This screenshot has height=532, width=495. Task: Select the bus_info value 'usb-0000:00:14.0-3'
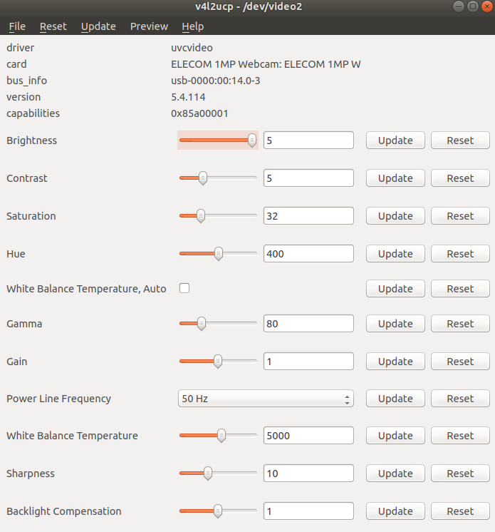[216, 81]
